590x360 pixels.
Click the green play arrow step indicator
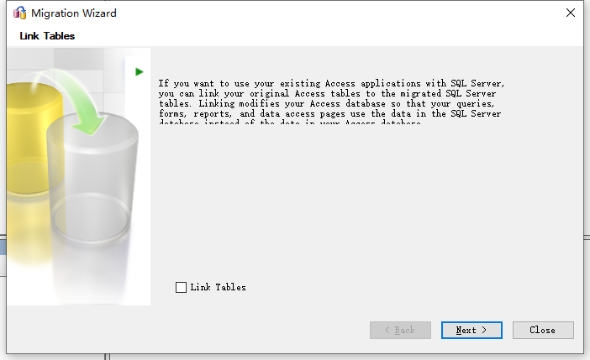click(140, 72)
